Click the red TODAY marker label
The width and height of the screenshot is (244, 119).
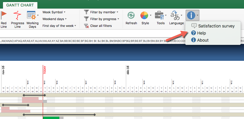tap(45, 70)
